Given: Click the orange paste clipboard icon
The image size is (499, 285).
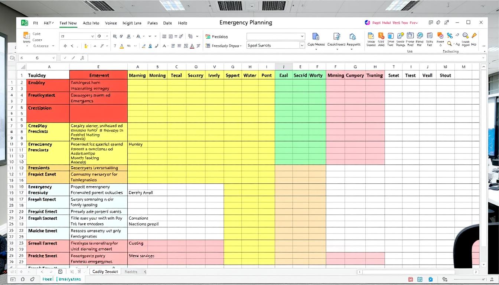Looking at the screenshot, I should point(26,36).
